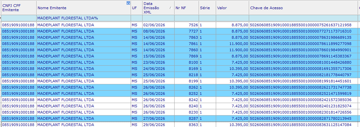Image resolution: width=360 pixels, height=127 pixels.
Task: Select the NF number 7869 cell
Action: pos(186,56)
